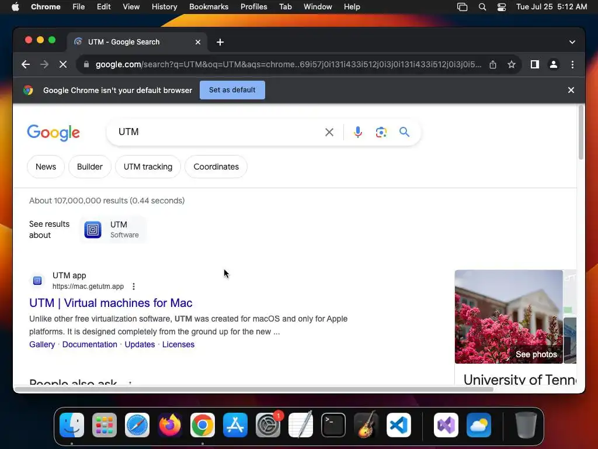
Task: Click the See photos thumbnail
Action: click(x=509, y=317)
